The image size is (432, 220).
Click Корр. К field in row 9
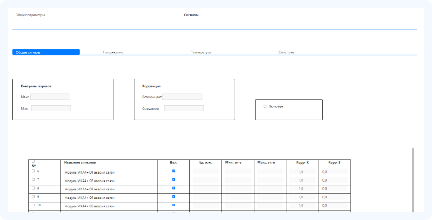tap(302, 197)
